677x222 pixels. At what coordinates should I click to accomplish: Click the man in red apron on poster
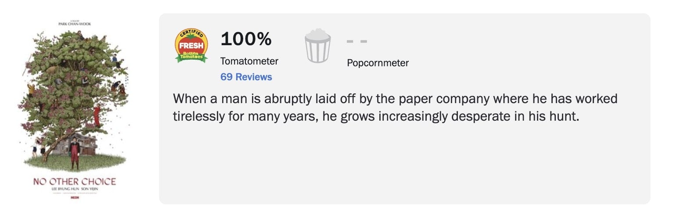[75, 153]
